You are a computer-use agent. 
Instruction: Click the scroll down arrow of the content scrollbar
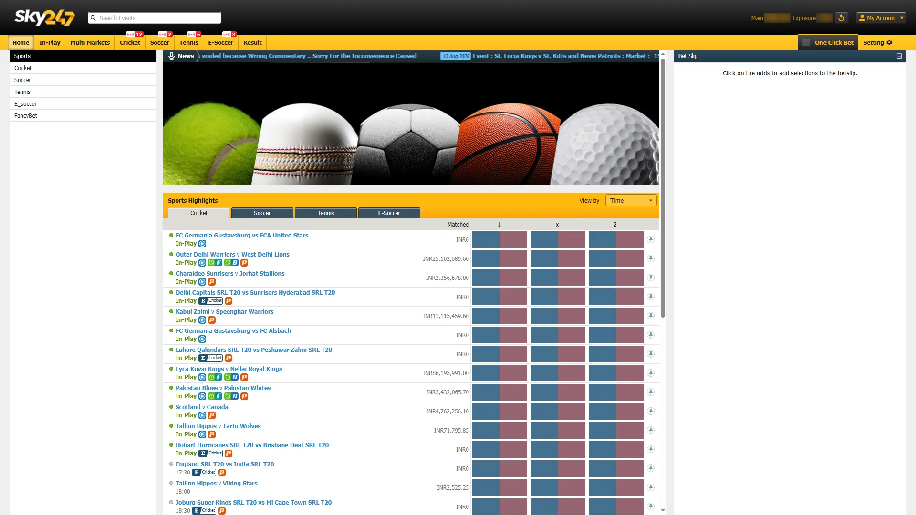(663, 510)
